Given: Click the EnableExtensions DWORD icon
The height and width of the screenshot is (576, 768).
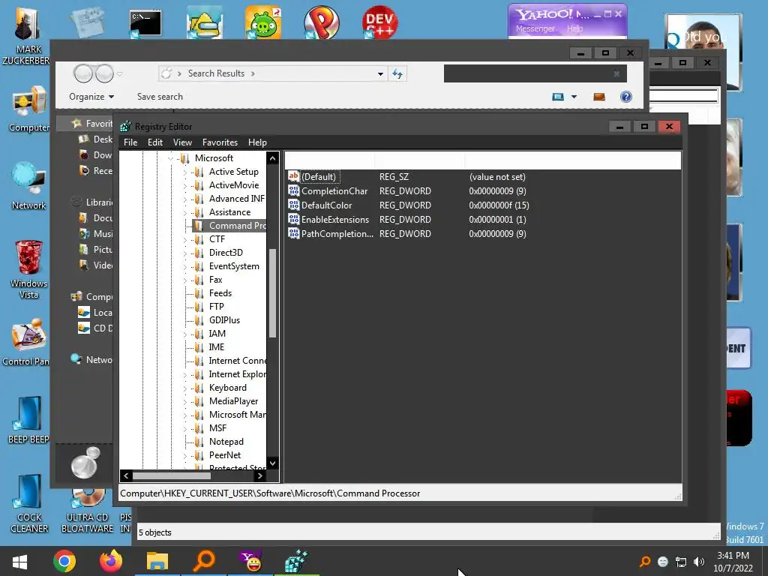Looking at the screenshot, I should [293, 219].
